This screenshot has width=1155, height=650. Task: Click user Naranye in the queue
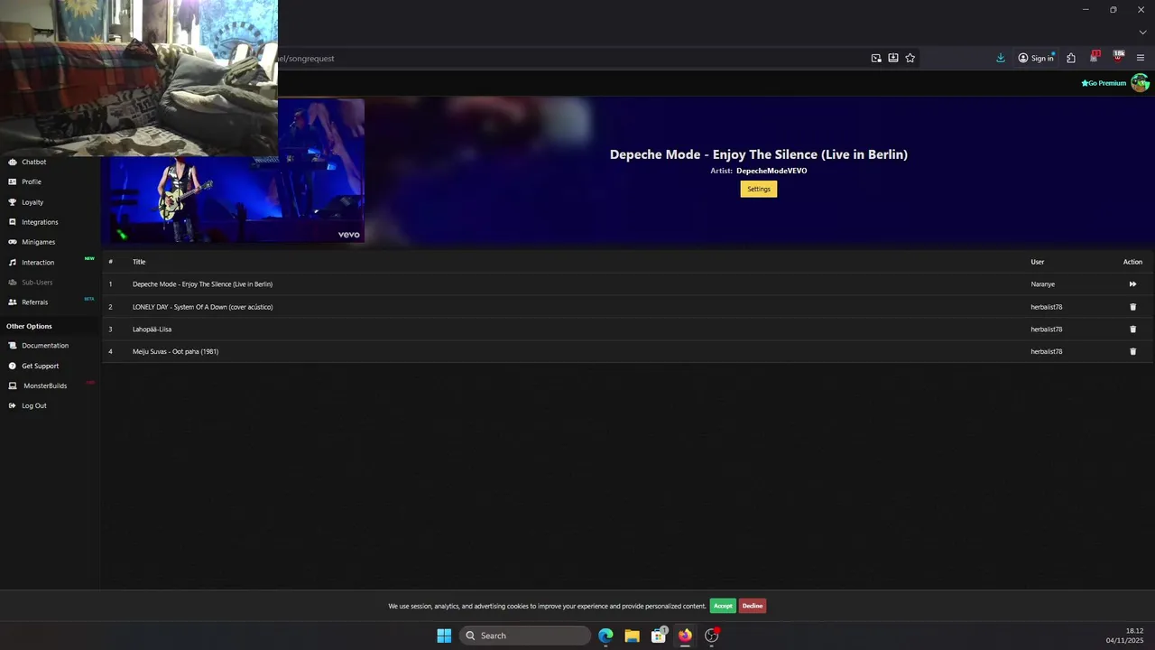pos(1042,284)
